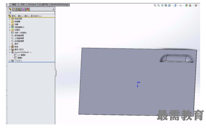
Task: Click the Display Style icon
Action: 175,5
